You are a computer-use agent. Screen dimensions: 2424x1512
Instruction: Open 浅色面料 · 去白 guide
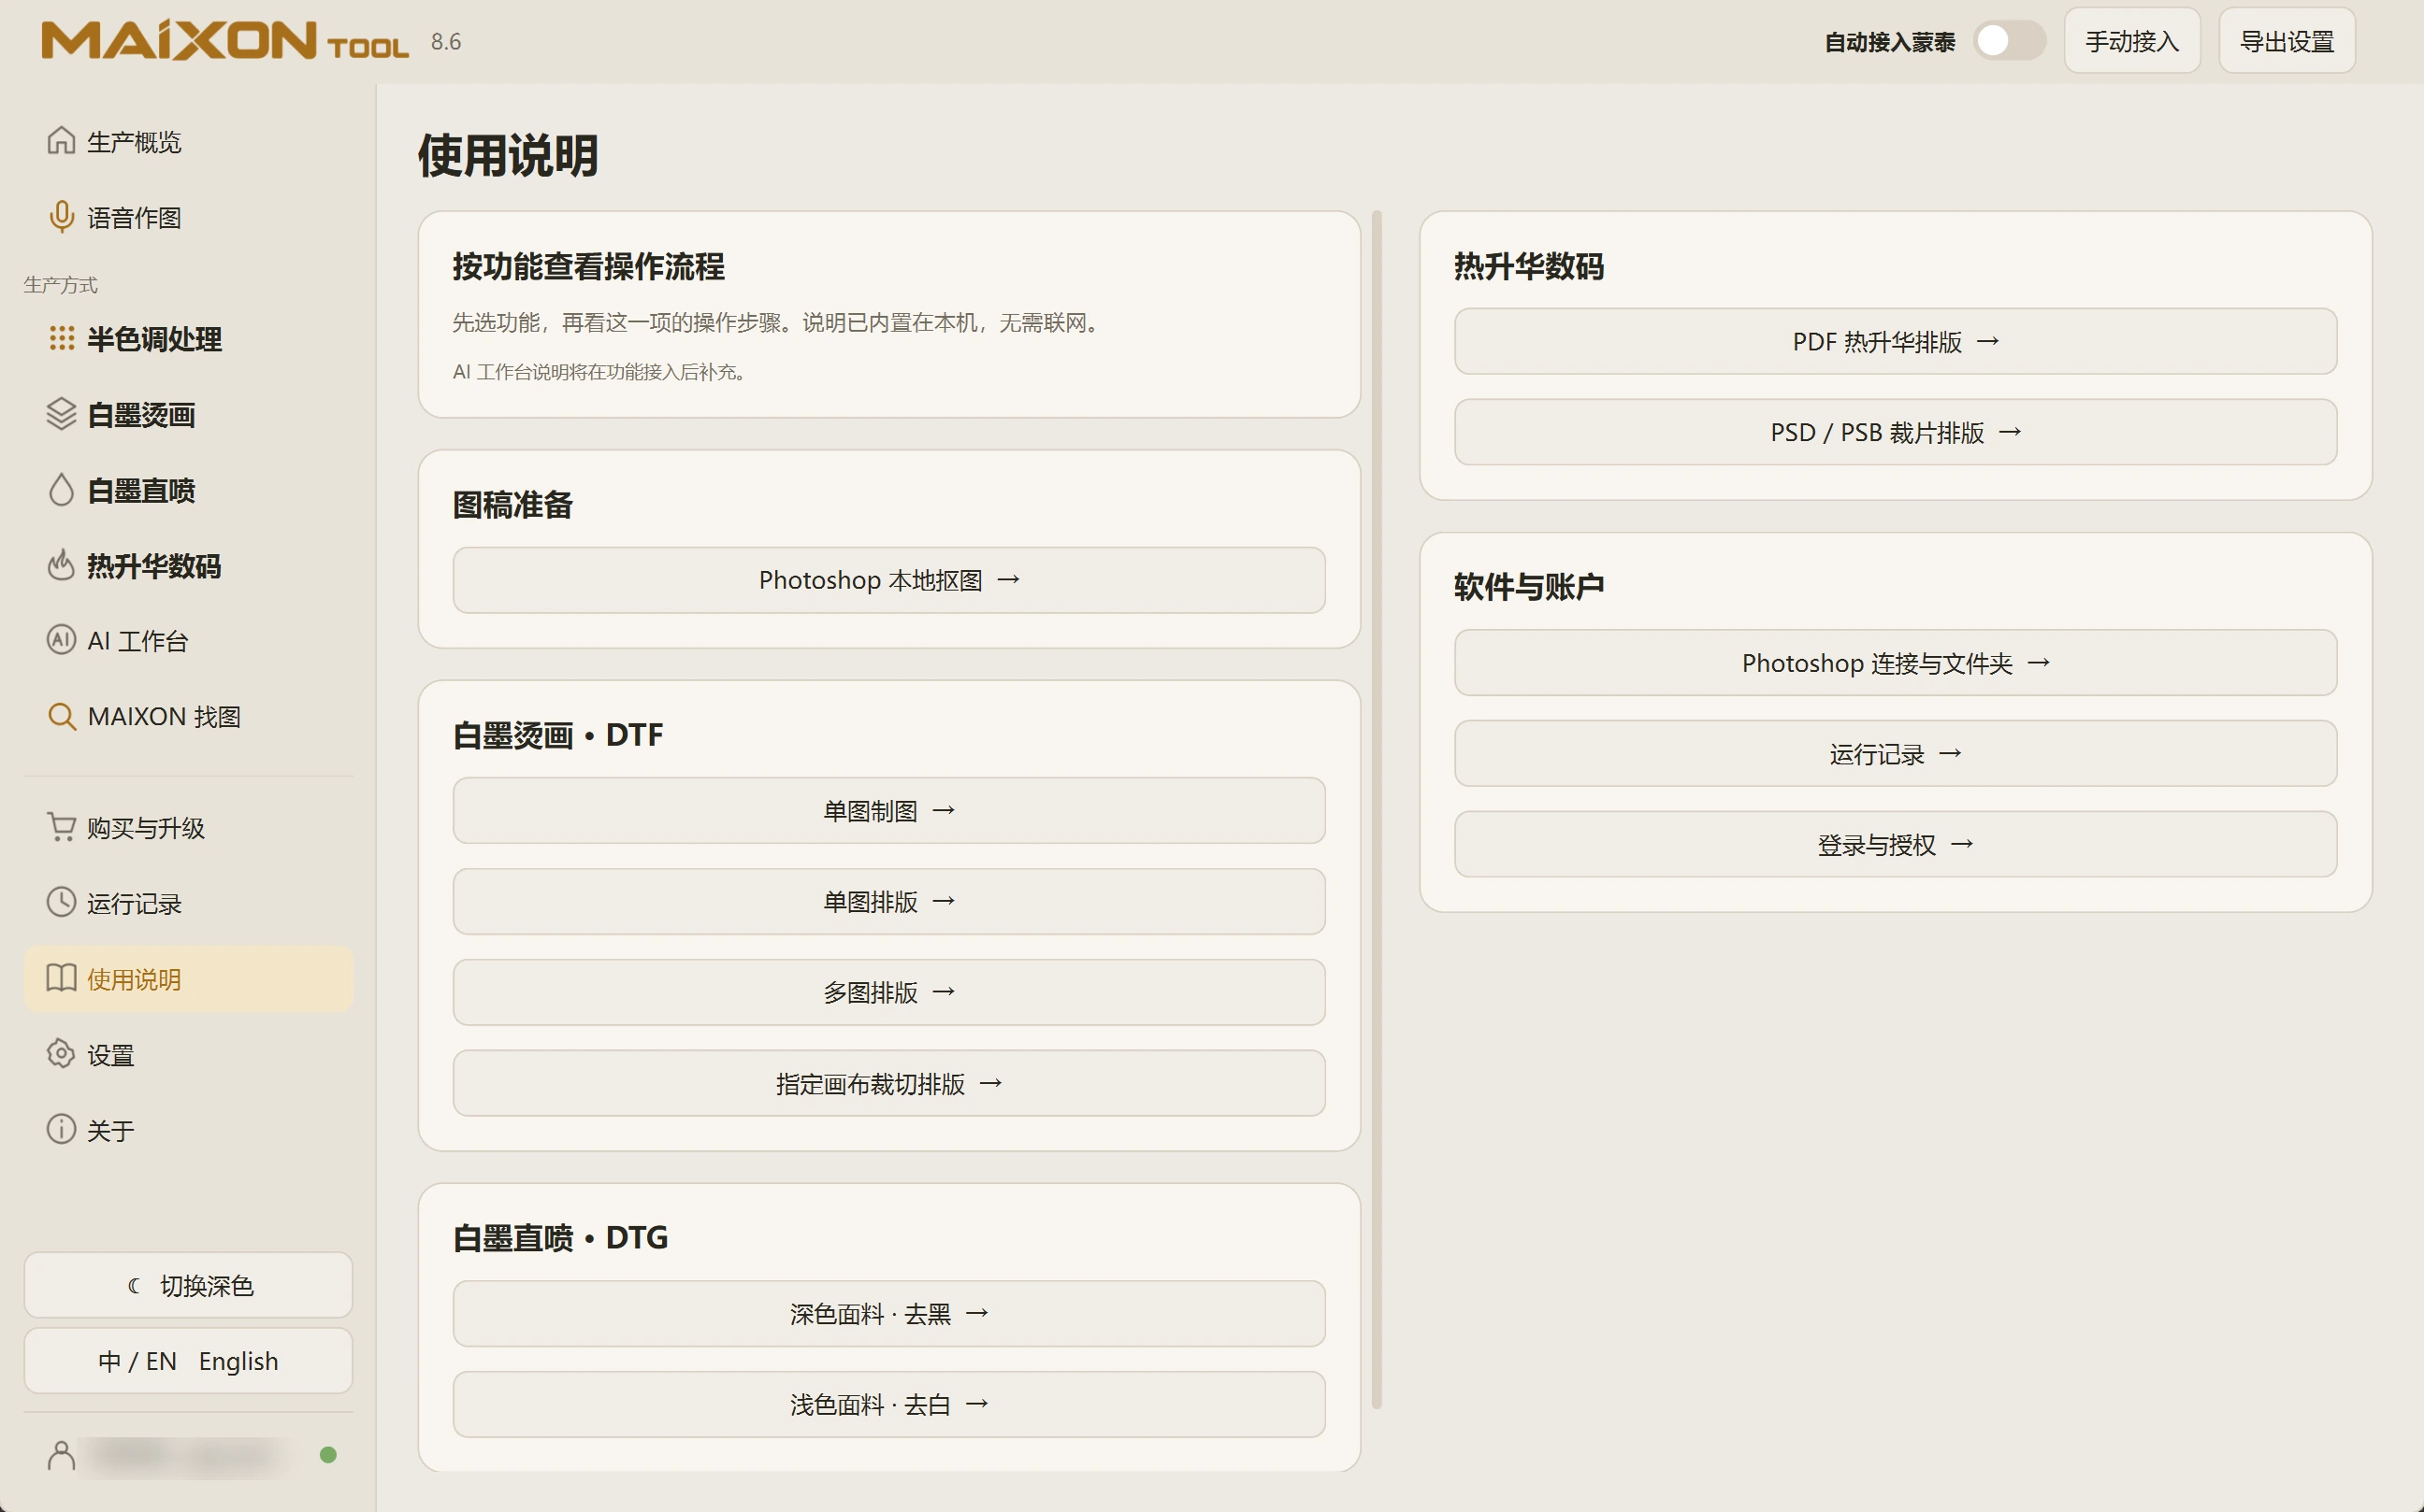[x=888, y=1405]
